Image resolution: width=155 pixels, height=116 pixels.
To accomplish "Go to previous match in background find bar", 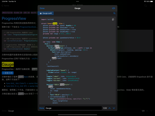I will click(x=147, y=111).
